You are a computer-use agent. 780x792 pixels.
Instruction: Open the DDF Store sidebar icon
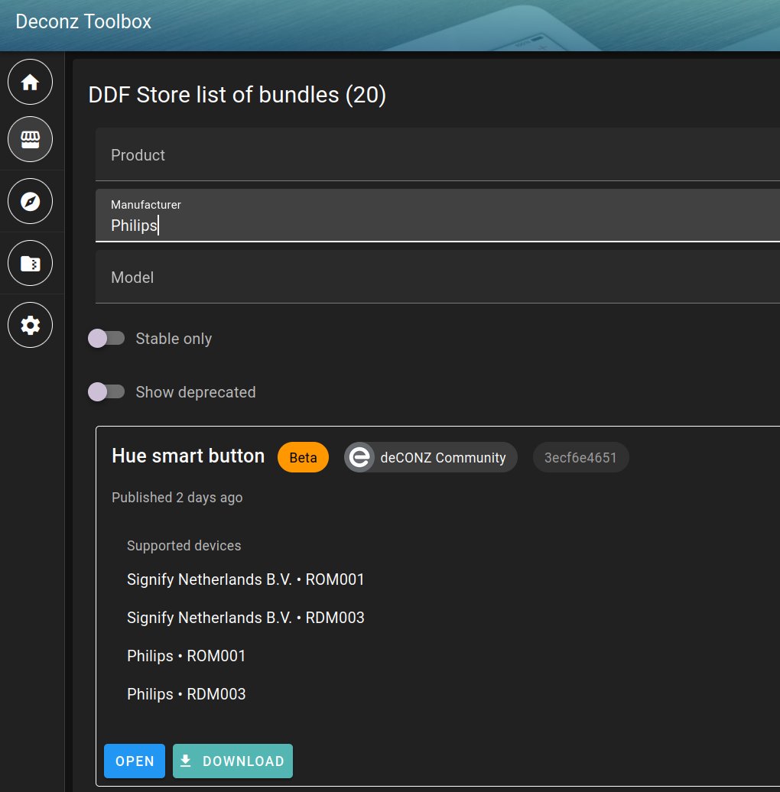(30, 139)
